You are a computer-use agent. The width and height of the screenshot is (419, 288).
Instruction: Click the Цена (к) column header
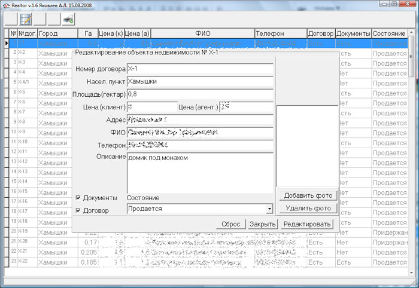[x=111, y=33]
